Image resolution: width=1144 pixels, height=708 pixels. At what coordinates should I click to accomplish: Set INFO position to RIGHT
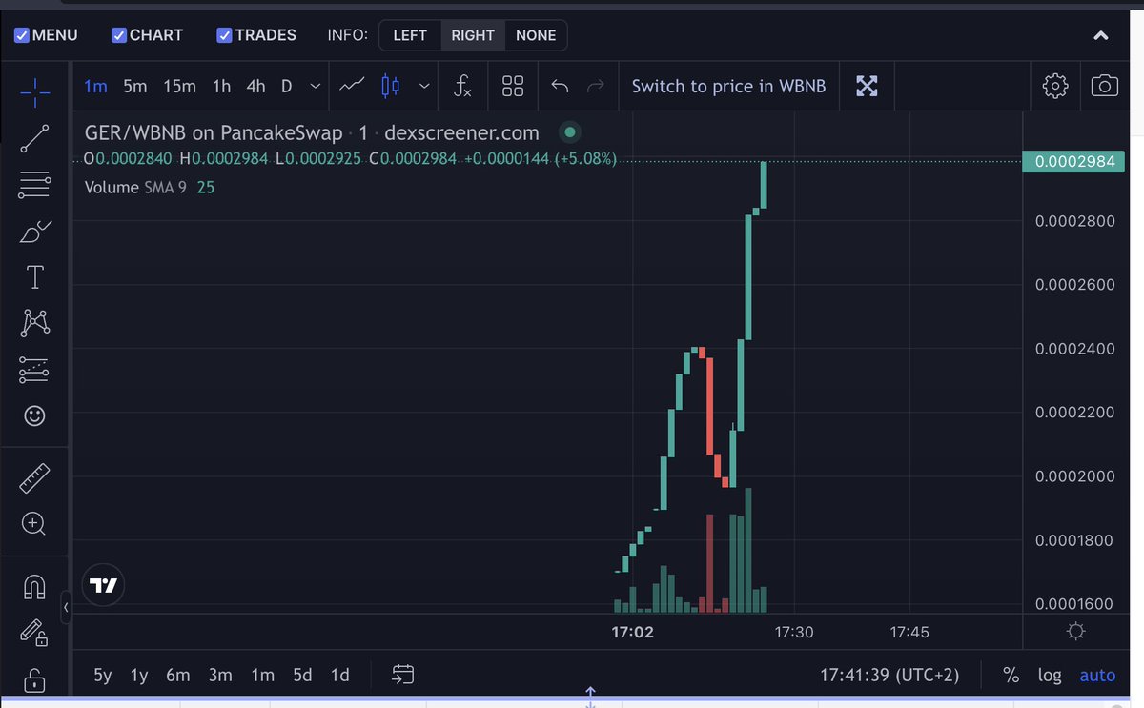(x=473, y=35)
